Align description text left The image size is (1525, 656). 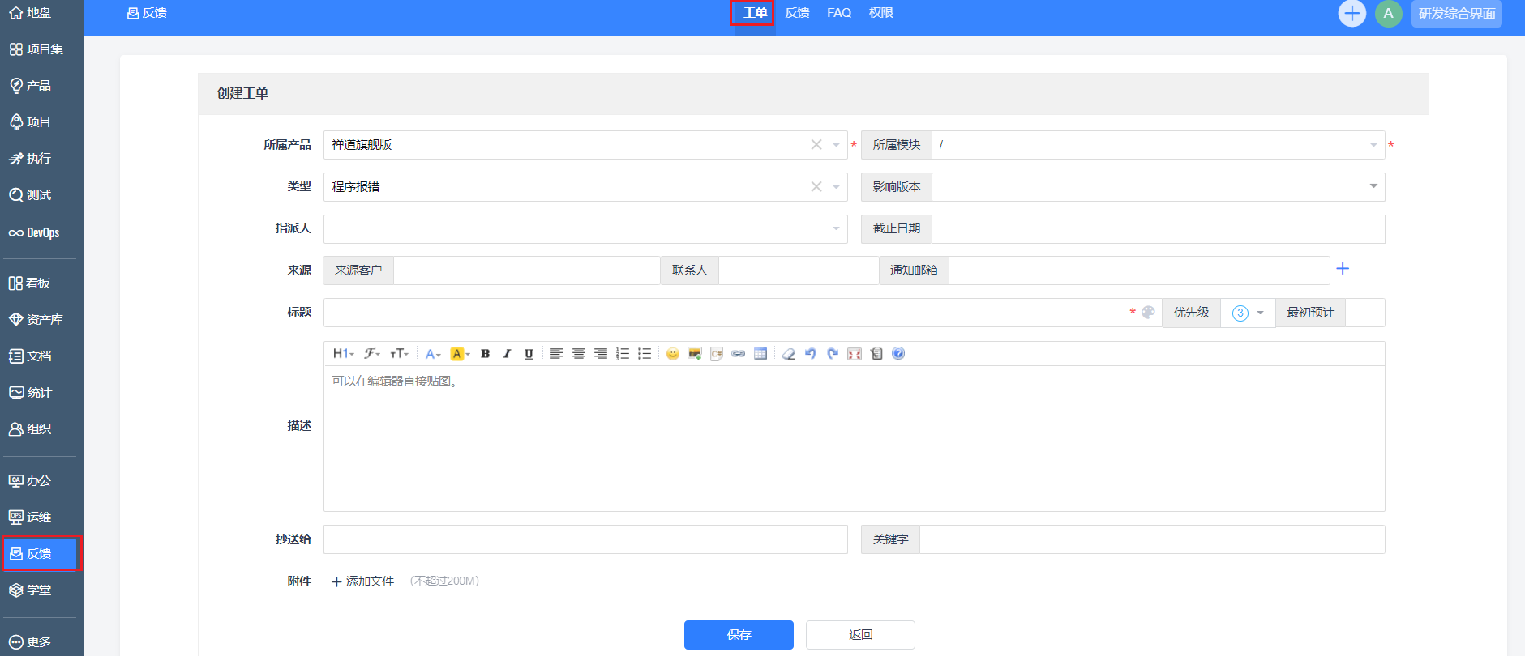[x=556, y=354]
